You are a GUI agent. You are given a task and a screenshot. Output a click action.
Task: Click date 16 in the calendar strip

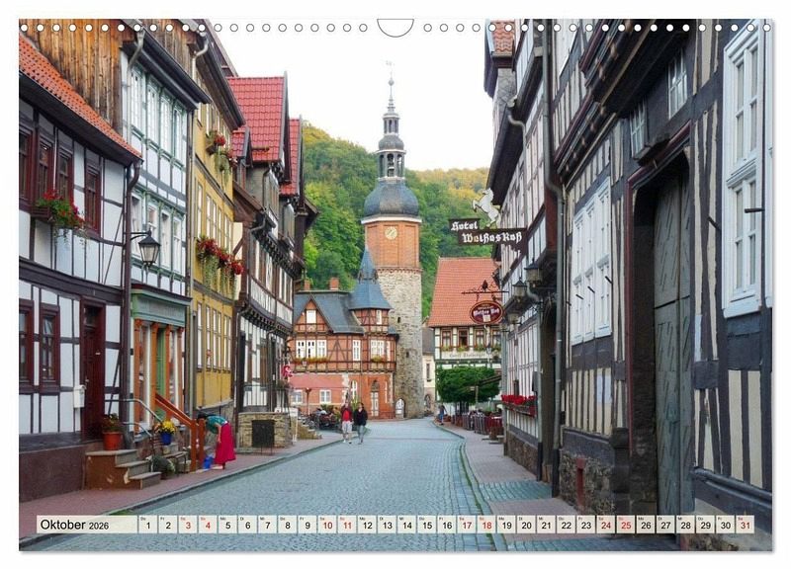[x=447, y=525]
